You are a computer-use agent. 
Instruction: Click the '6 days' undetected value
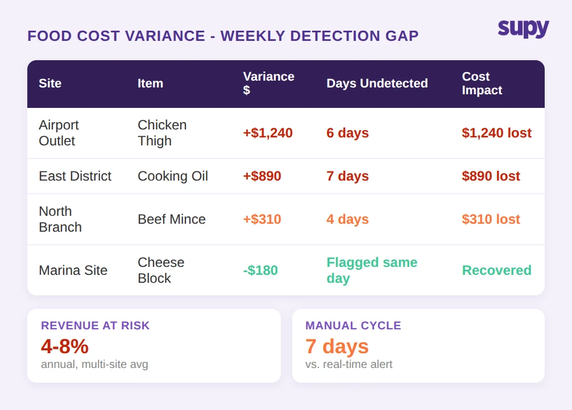[x=347, y=133]
